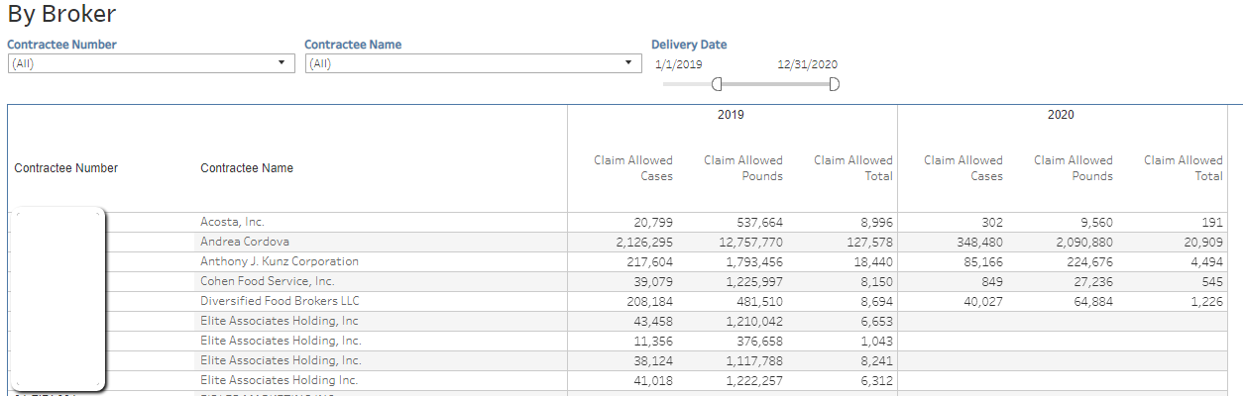Click the 2,126,295 cases value
Image resolution: width=1243 pixels, height=396 pixels.
coord(644,243)
